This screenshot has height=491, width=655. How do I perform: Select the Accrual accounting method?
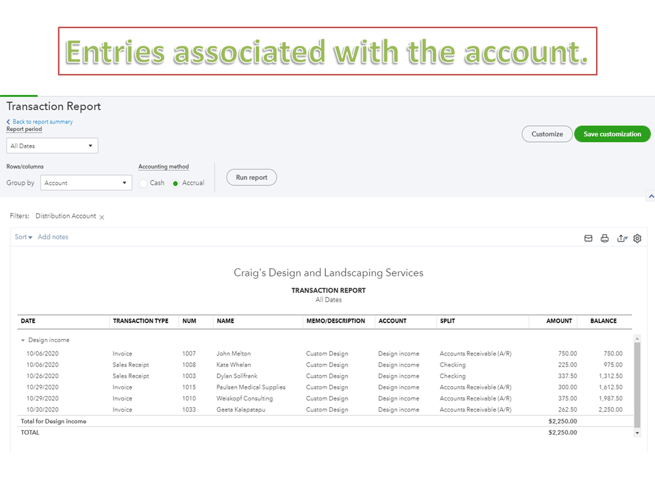[x=175, y=184]
